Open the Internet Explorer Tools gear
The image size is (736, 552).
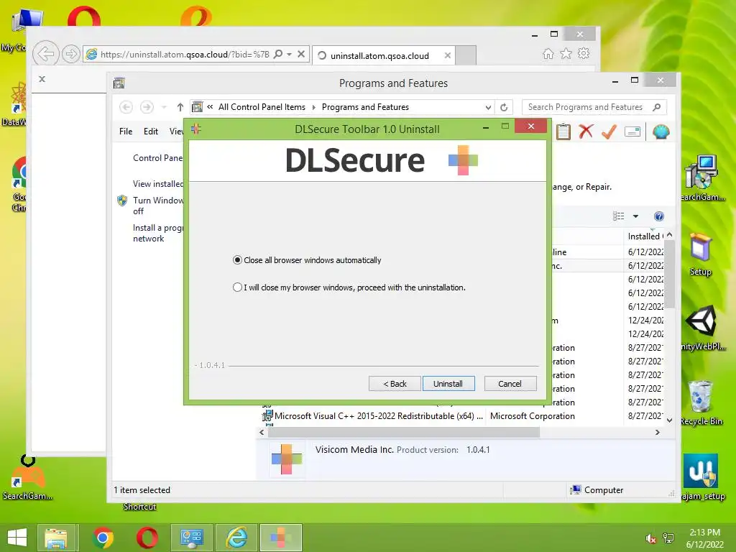(584, 53)
